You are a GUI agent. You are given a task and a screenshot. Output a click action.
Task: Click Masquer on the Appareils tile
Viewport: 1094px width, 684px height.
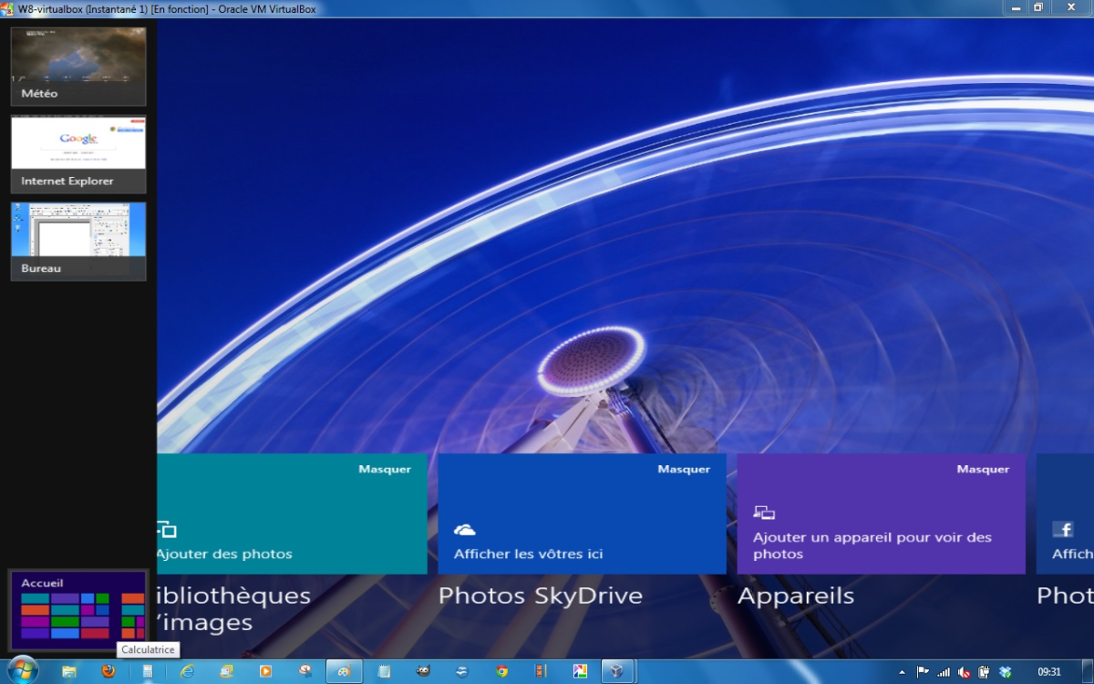coord(983,469)
